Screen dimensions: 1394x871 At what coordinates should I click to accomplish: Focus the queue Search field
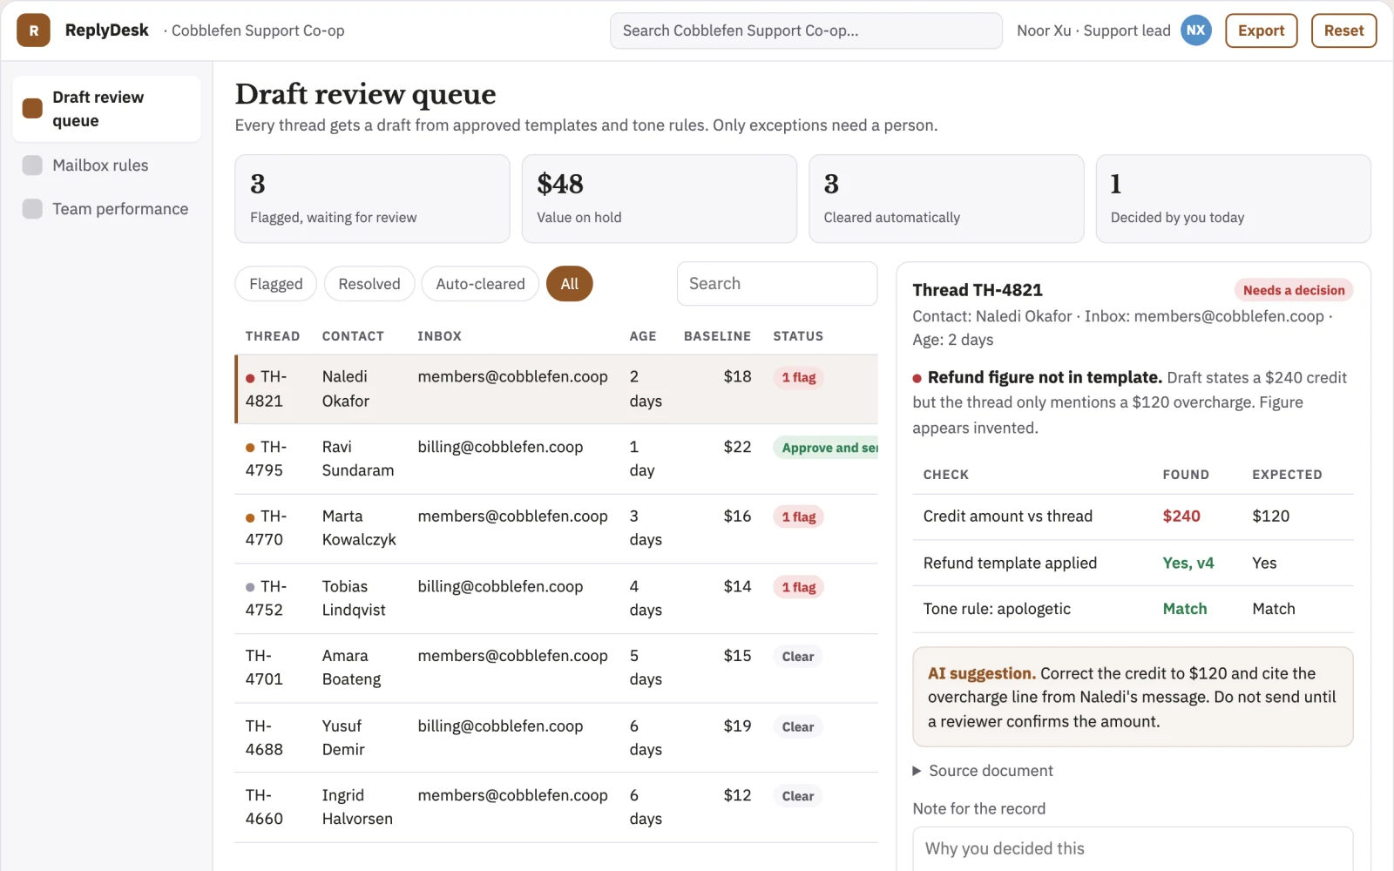777,284
